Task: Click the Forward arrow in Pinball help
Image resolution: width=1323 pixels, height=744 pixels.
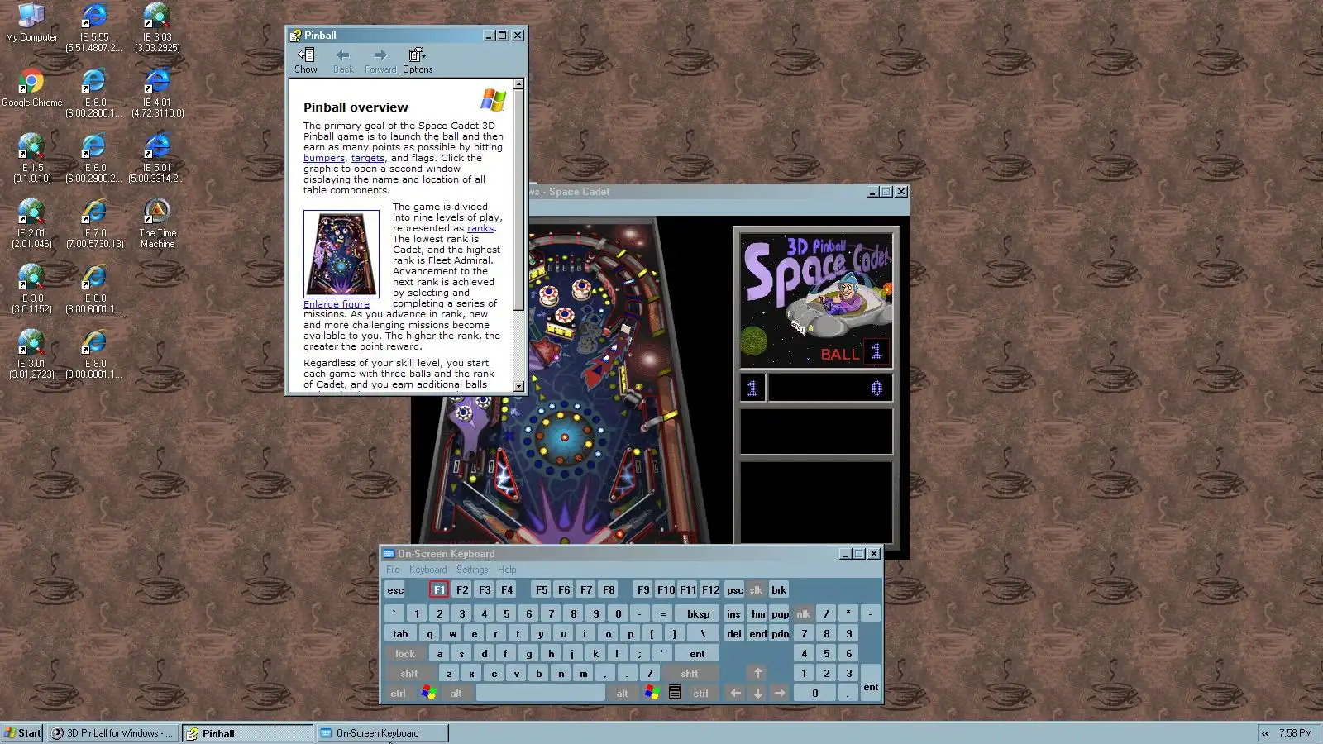Action: pyautogui.click(x=380, y=60)
